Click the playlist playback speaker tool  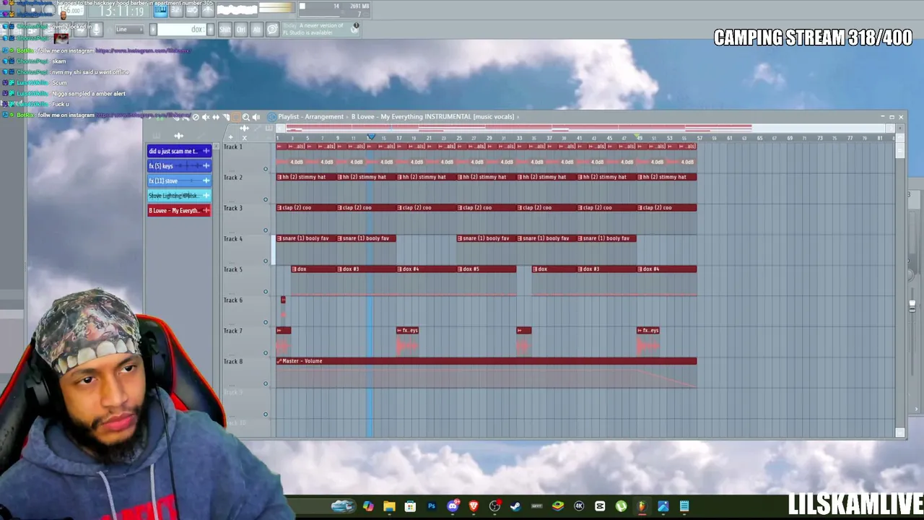[x=256, y=117]
